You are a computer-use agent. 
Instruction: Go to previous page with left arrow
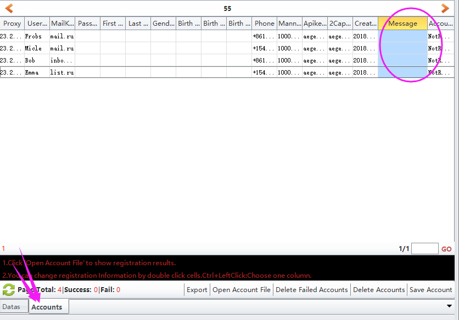pyautogui.click(x=9, y=8)
